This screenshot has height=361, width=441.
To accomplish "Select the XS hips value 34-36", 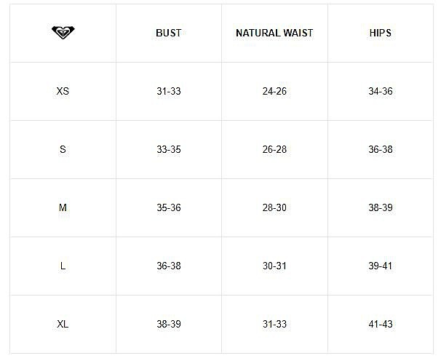I will point(381,91).
